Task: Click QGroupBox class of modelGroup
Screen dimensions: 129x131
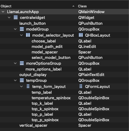Action: 89,29
